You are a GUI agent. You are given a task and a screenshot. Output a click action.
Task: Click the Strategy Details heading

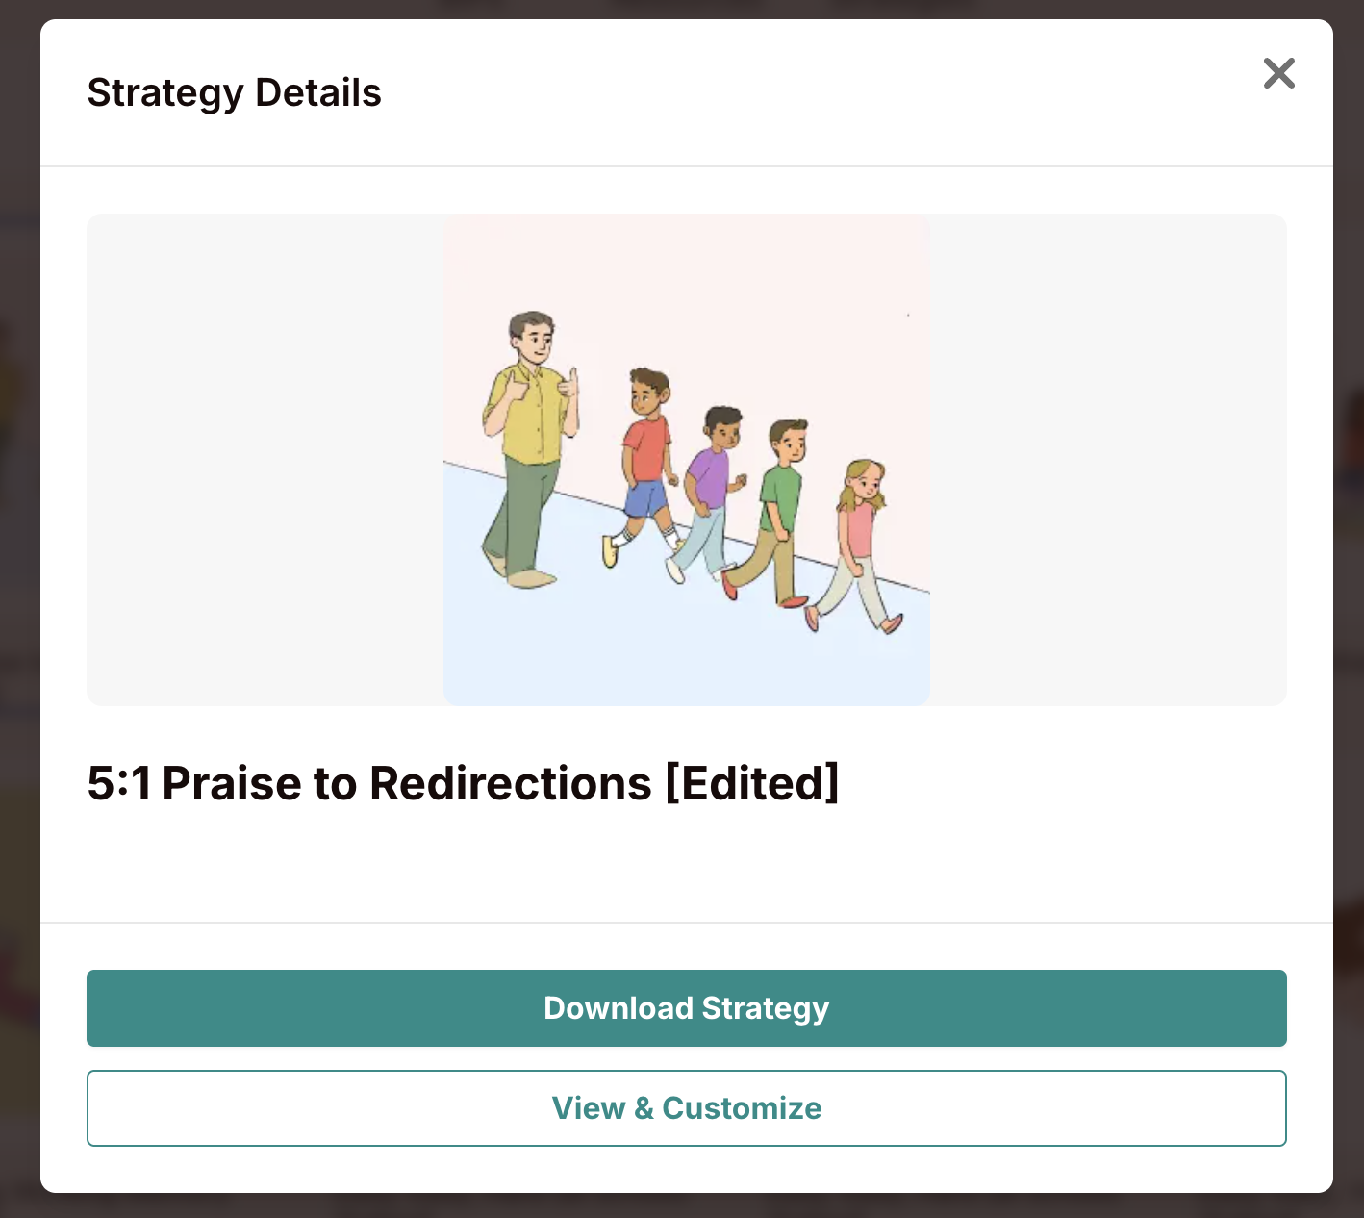pos(234,93)
